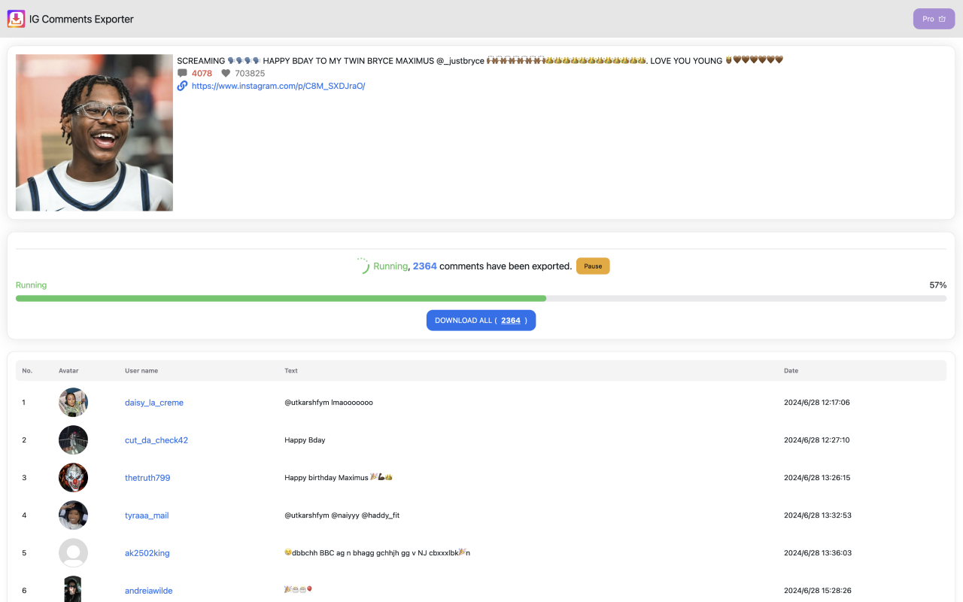This screenshot has height=602, width=963.
Task: Click date '2024/6/28 13:36:03'
Action: tap(818, 553)
